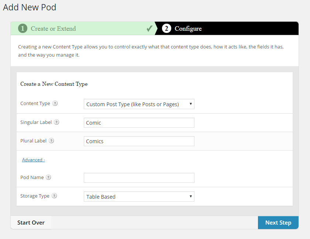This screenshot has width=310, height=239.
Task: Click the step 2 number circle
Action: click(x=166, y=28)
